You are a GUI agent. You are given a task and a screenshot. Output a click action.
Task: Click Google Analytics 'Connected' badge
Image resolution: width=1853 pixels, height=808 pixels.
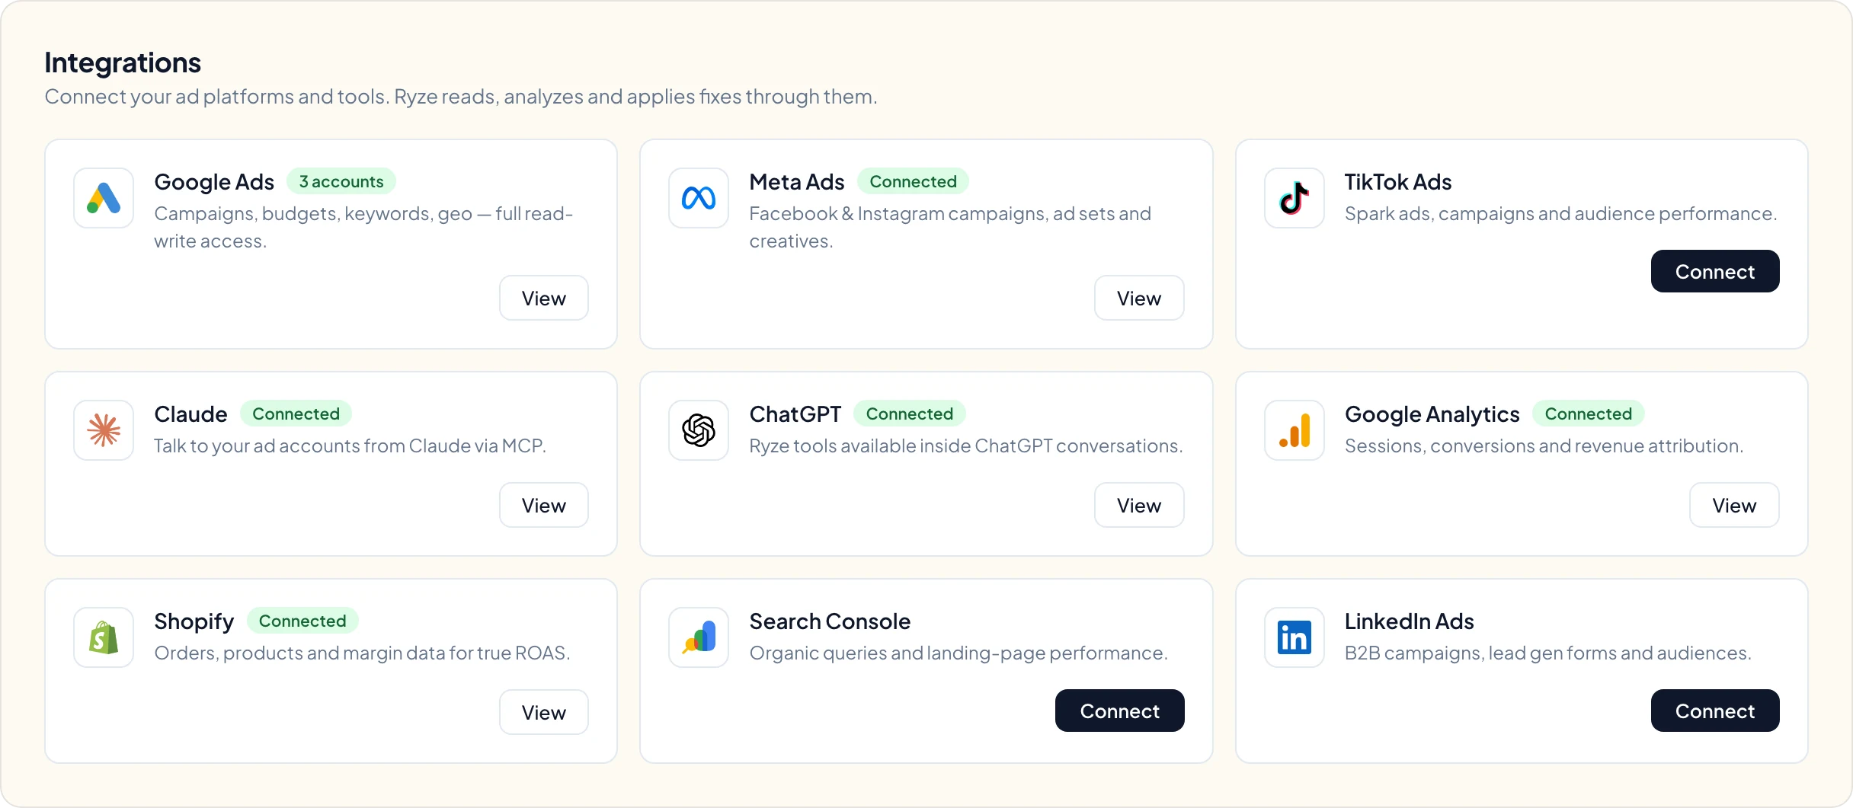[1589, 414]
